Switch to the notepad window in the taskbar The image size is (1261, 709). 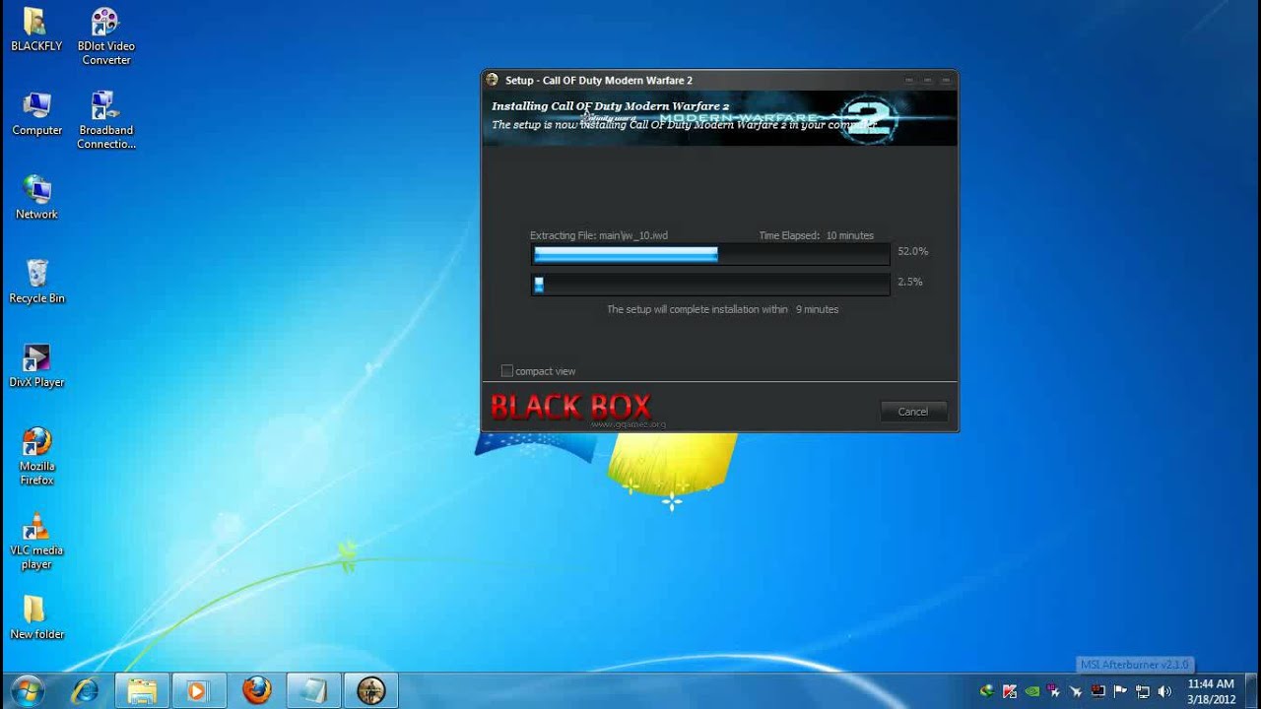(x=313, y=690)
